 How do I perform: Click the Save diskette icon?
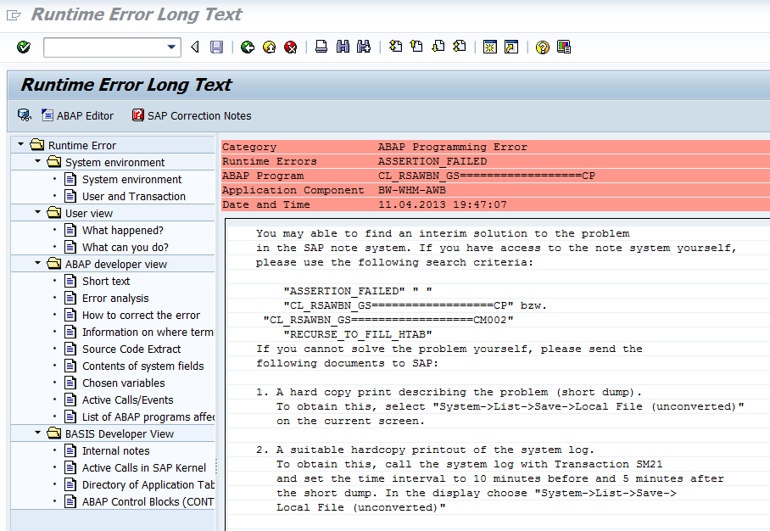(x=216, y=48)
